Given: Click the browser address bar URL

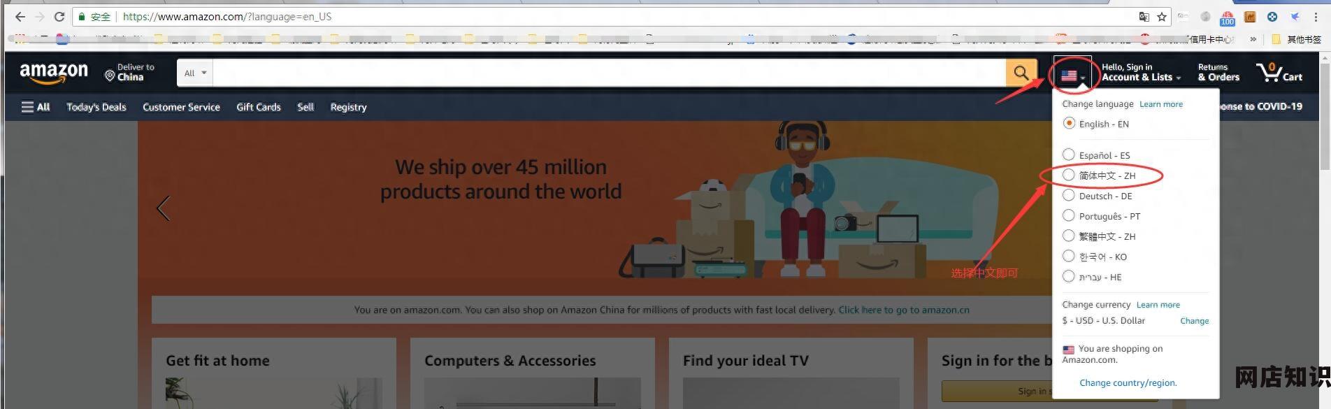Looking at the screenshot, I should (x=227, y=17).
